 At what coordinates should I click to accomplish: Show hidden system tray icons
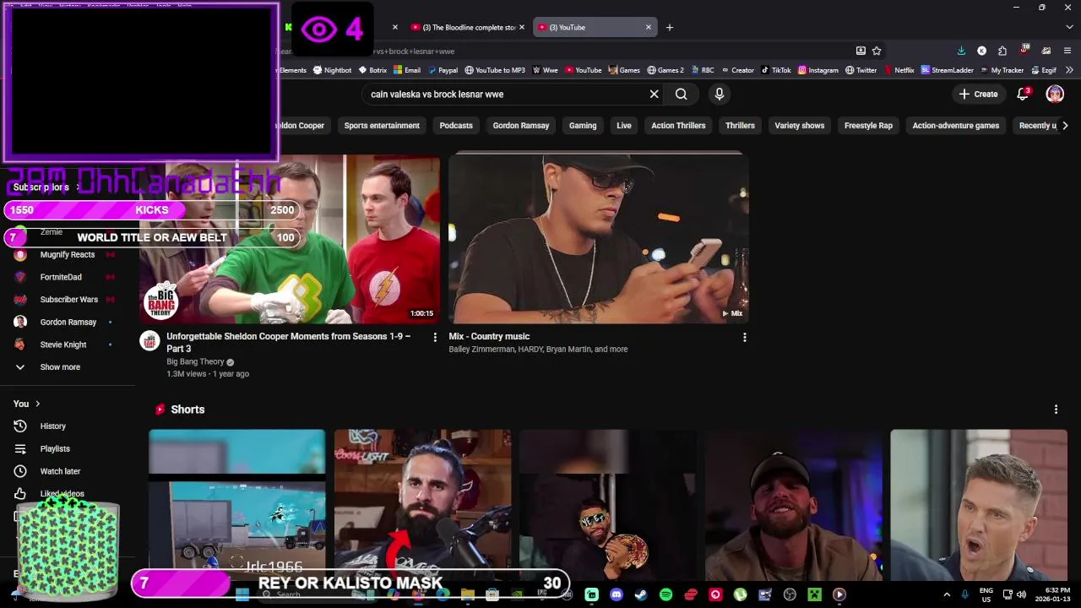tap(946, 594)
